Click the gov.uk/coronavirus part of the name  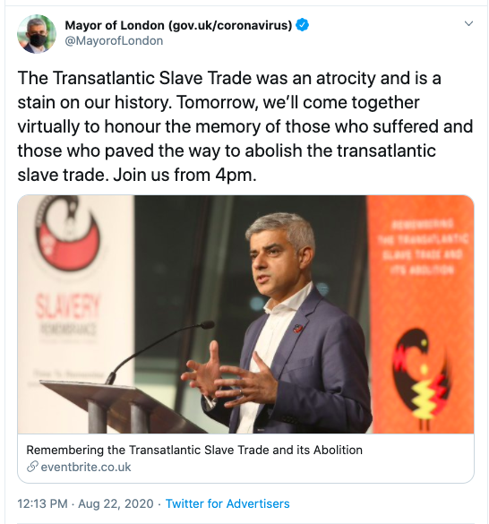click(x=231, y=25)
